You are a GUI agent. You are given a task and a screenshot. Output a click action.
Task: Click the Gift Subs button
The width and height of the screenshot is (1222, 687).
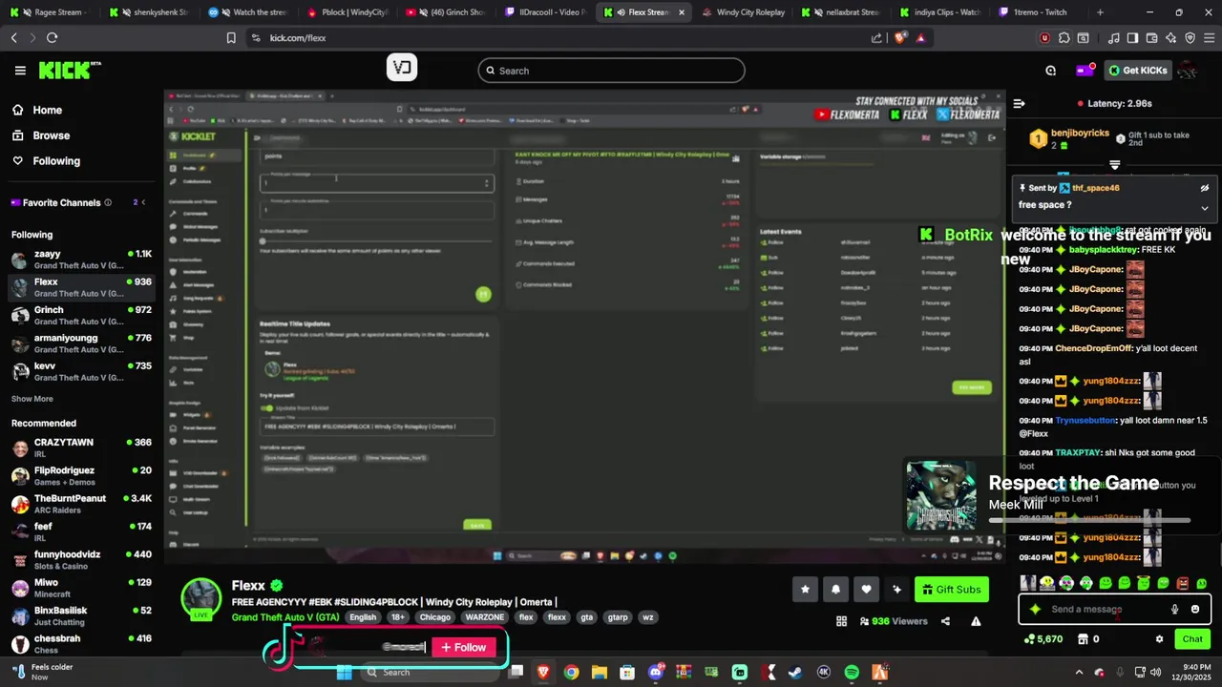pyautogui.click(x=951, y=590)
